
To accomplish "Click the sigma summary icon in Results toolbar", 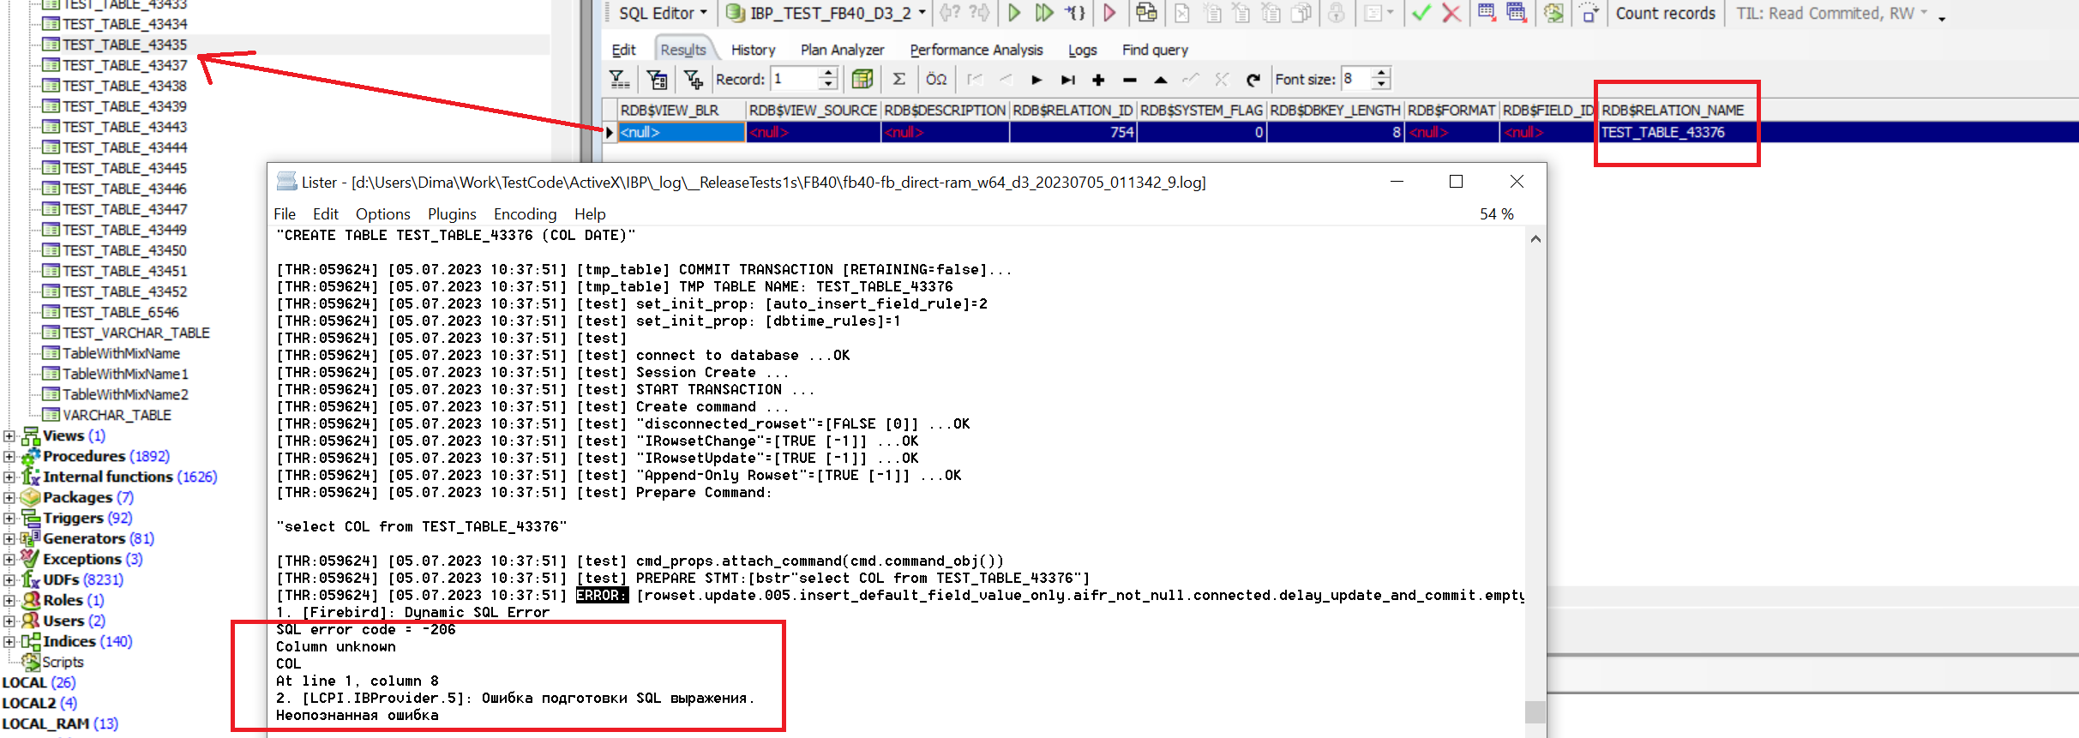I will [x=898, y=80].
